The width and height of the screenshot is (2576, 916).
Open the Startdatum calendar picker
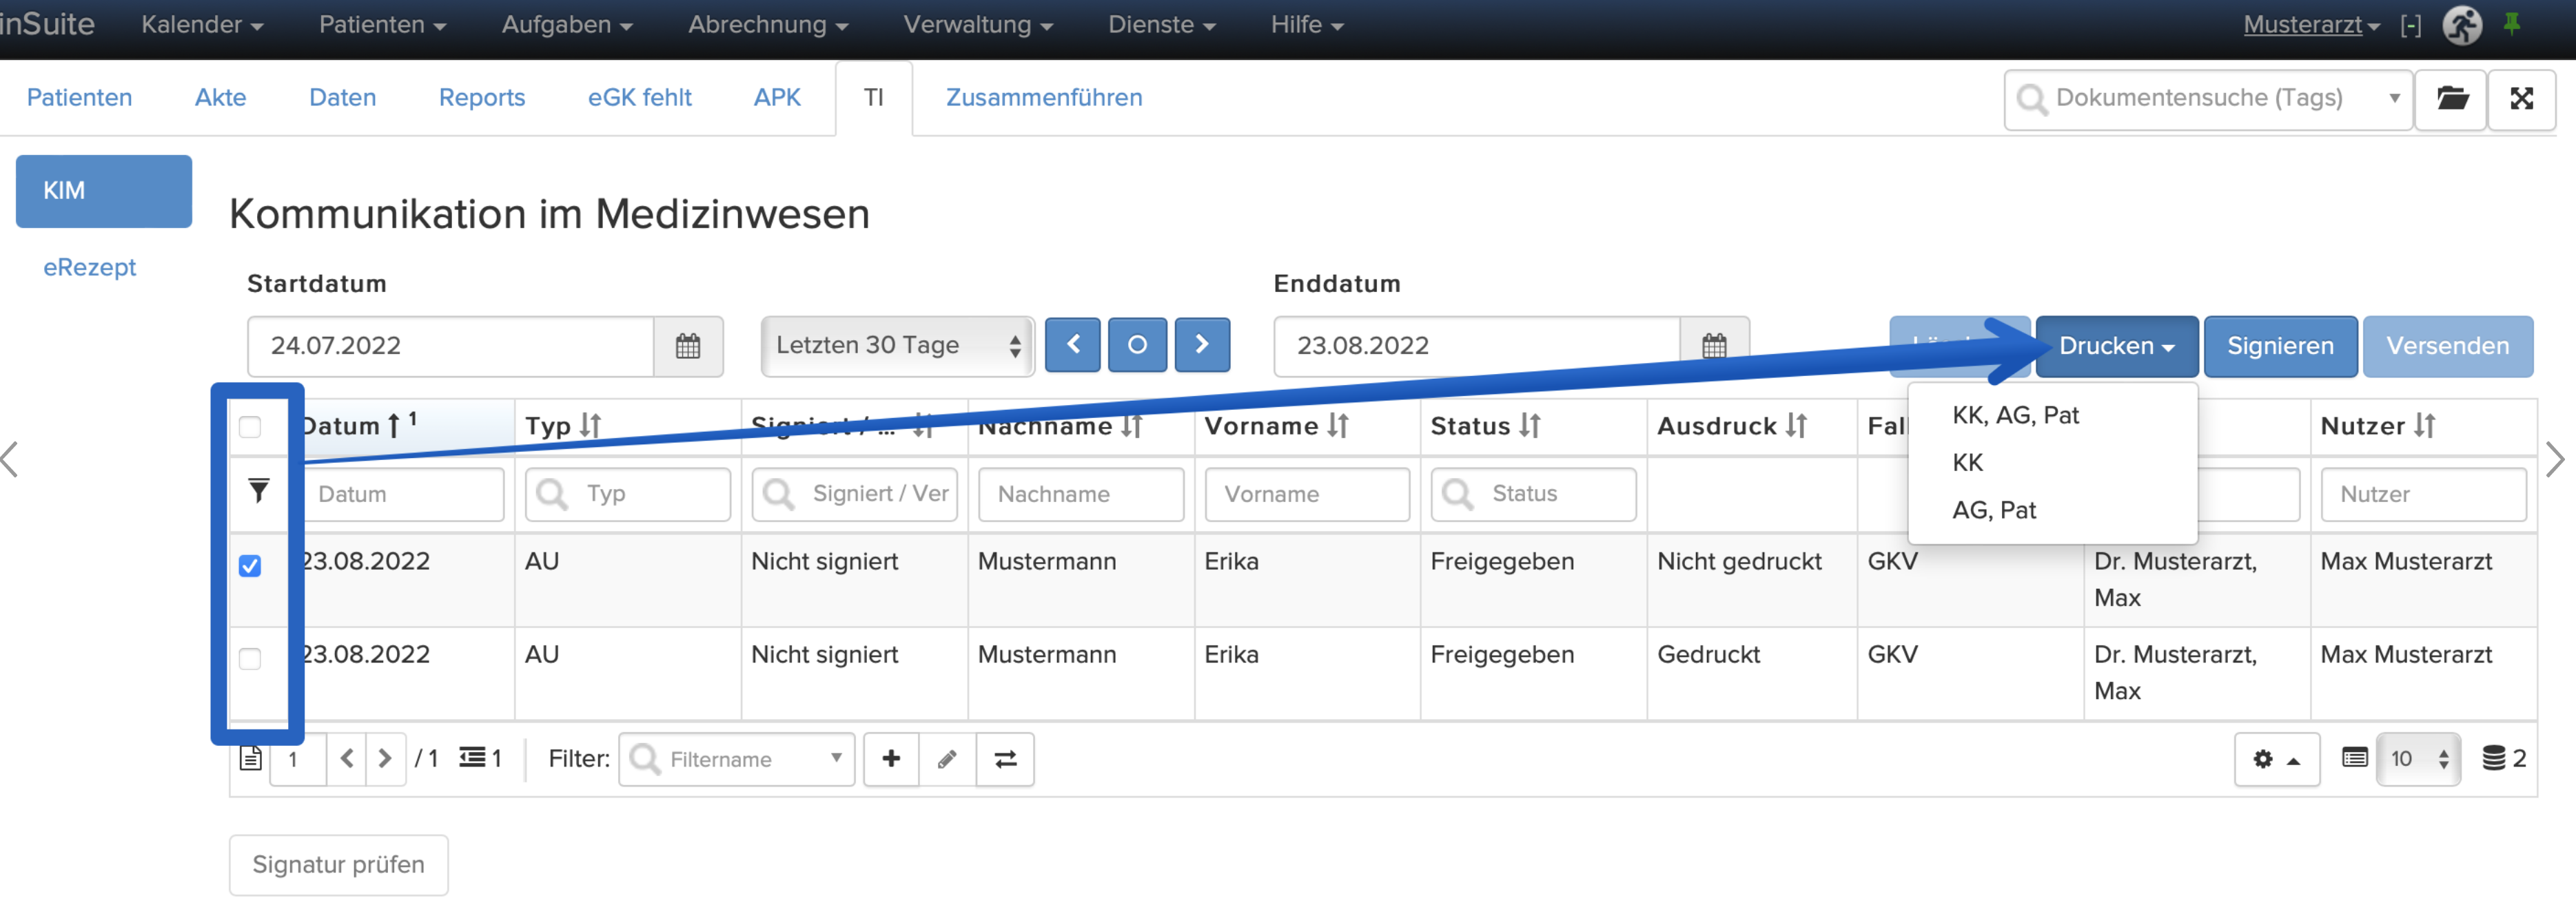[x=688, y=346]
